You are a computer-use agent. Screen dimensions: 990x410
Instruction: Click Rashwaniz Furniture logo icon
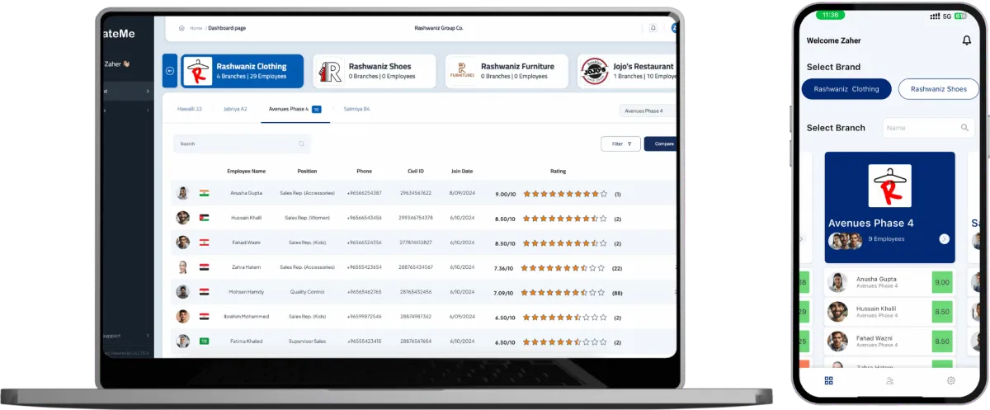pos(462,71)
